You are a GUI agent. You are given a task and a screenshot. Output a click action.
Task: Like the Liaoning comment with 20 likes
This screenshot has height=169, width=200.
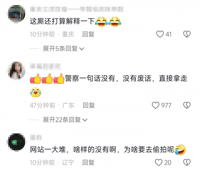(159, 162)
